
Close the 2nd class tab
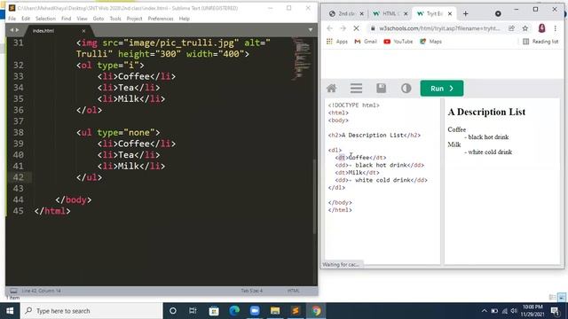coord(361,14)
